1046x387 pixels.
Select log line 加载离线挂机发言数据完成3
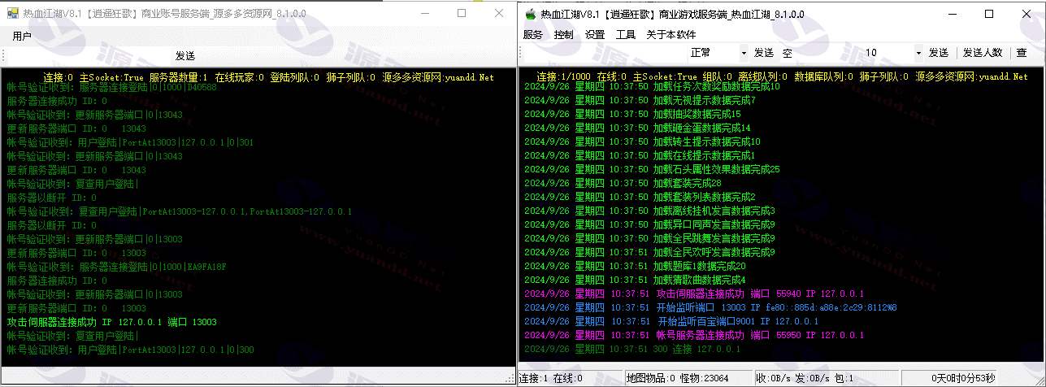pyautogui.click(x=650, y=211)
